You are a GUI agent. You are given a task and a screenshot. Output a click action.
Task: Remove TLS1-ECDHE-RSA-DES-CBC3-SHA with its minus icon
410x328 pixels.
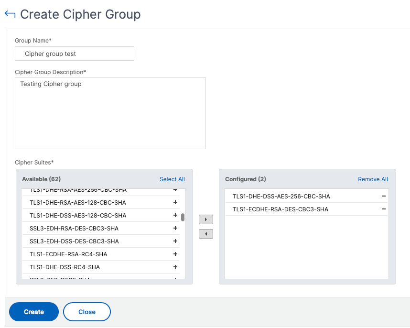point(384,209)
